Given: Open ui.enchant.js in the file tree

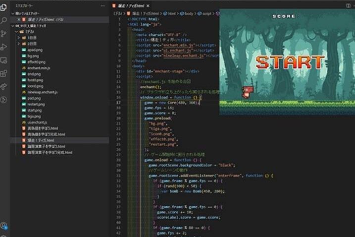Looking at the screenshot, I should 37,122.
